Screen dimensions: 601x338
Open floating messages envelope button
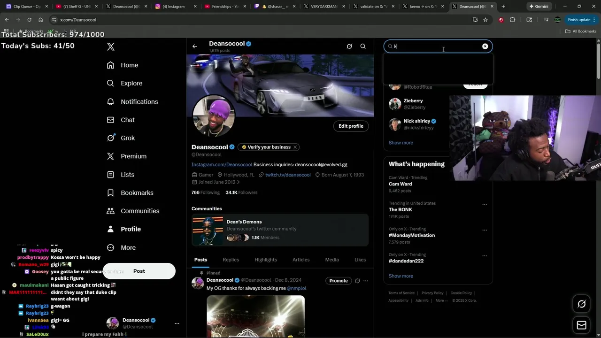click(x=581, y=325)
